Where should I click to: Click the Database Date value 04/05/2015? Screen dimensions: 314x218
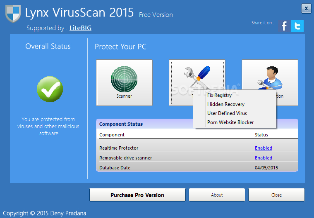click(266, 168)
